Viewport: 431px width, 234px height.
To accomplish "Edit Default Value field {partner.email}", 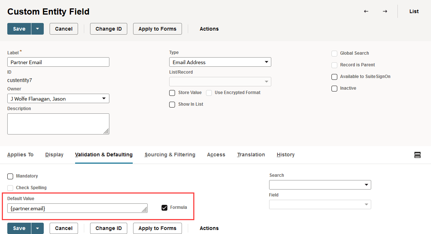I will click(78, 208).
